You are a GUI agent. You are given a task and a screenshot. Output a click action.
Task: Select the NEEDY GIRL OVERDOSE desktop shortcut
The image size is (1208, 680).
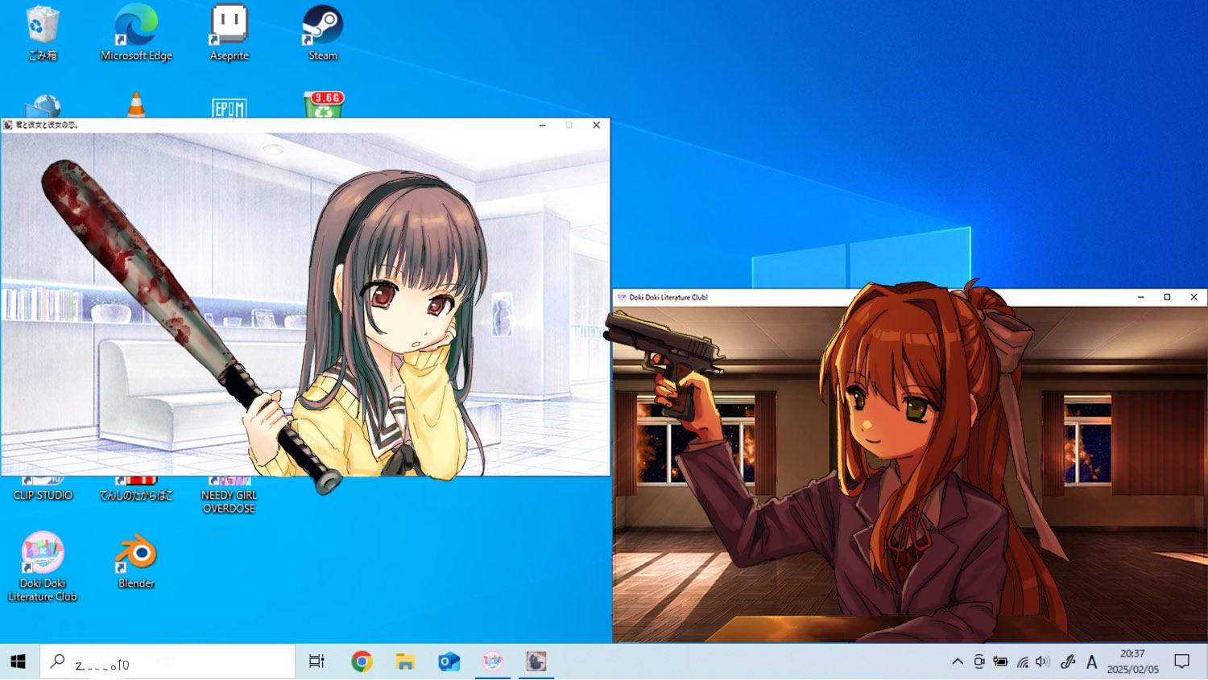[x=229, y=495]
